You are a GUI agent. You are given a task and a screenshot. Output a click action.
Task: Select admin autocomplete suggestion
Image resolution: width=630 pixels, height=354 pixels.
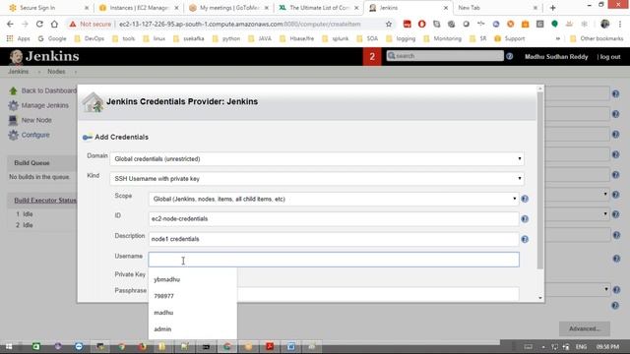193,328
